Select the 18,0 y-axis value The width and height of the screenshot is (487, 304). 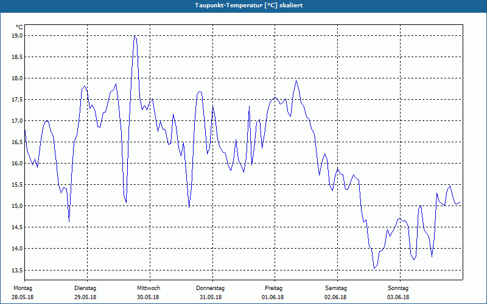(x=18, y=78)
